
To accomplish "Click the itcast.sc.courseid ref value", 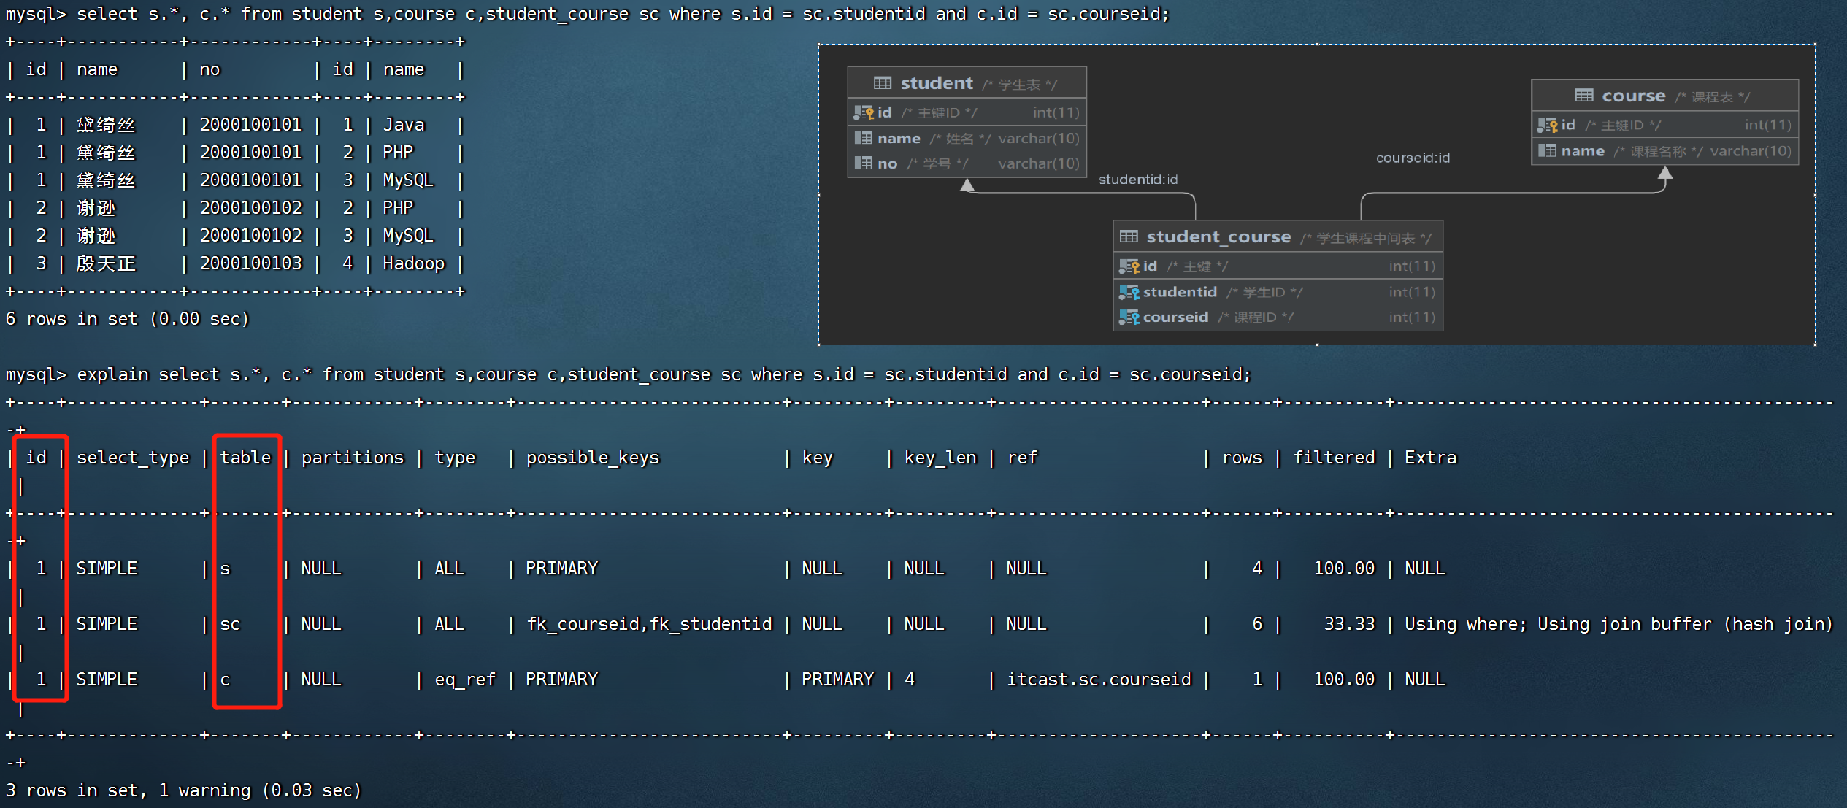I will coord(1099,680).
